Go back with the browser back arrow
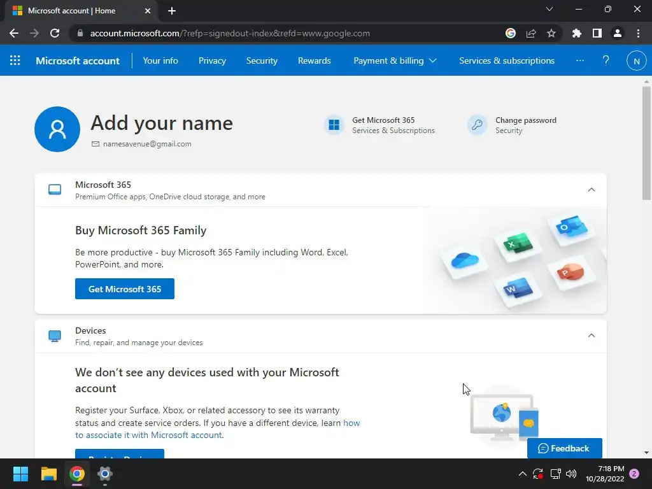Image resolution: width=652 pixels, height=489 pixels. tap(14, 33)
